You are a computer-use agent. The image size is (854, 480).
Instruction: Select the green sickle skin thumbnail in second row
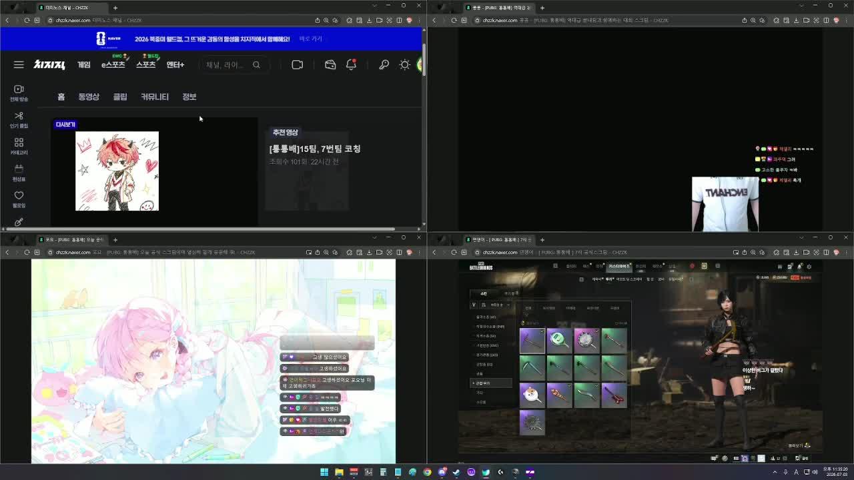532,368
